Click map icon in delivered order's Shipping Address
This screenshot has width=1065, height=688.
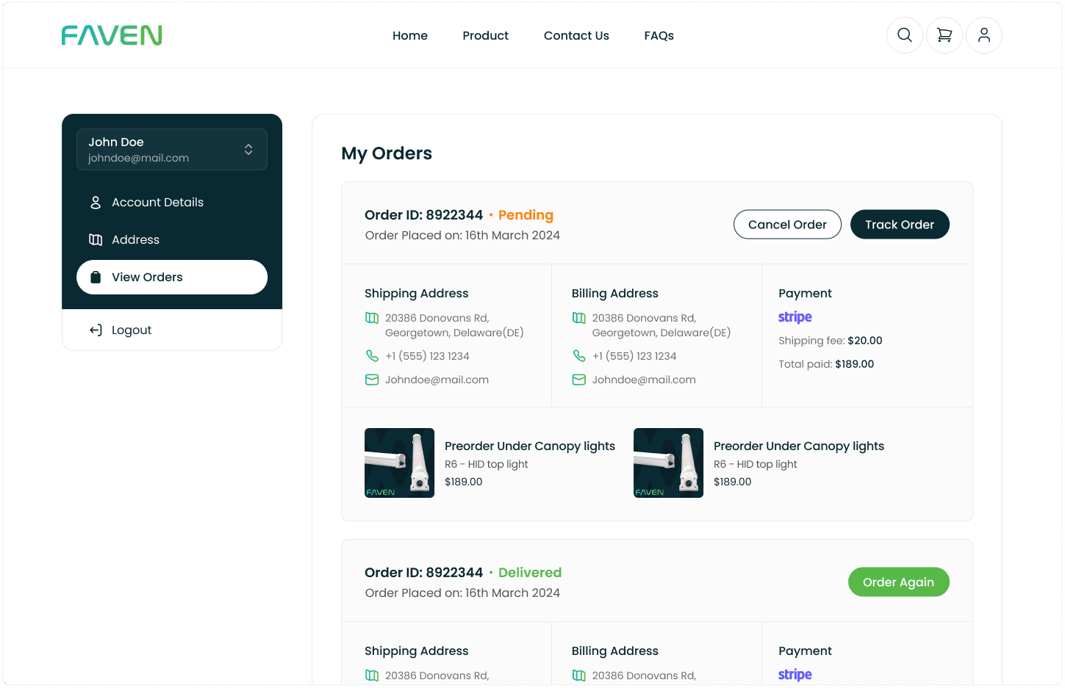pyautogui.click(x=372, y=676)
